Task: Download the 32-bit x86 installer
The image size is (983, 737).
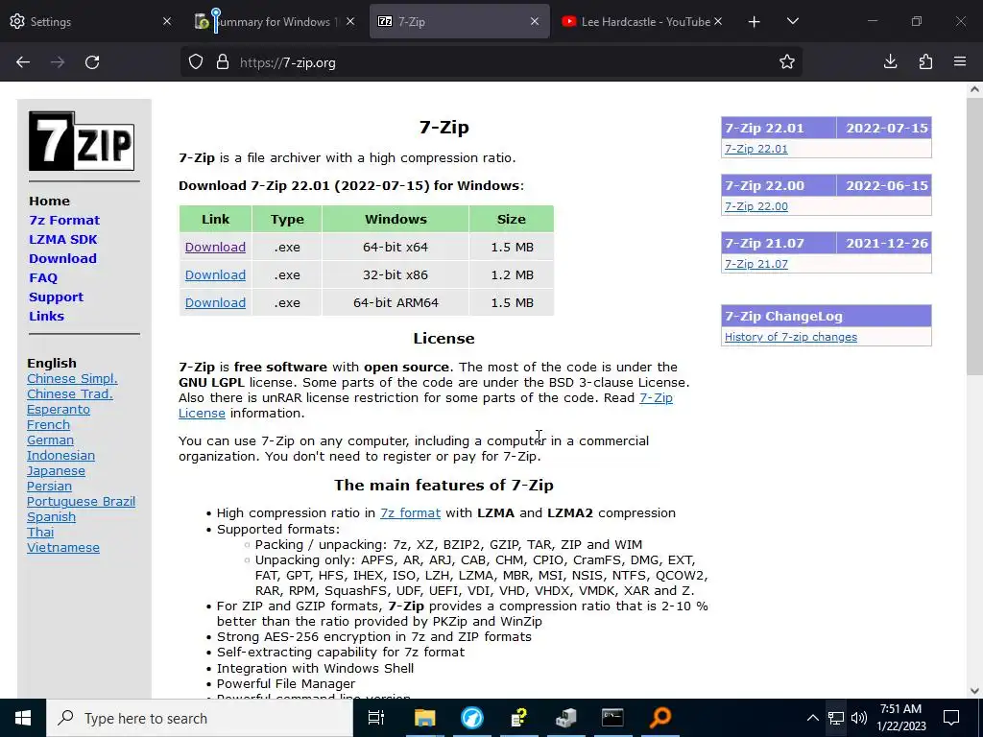Action: pos(215,274)
